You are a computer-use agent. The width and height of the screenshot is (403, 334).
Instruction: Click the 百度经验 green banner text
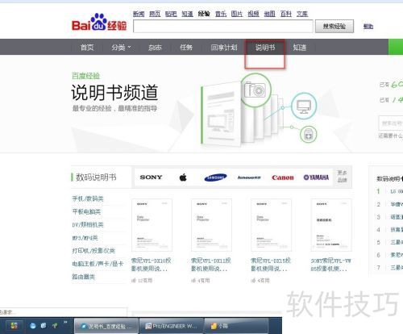coord(85,76)
